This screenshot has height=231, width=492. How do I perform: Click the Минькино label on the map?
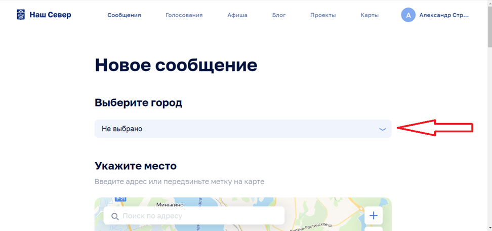tap(170, 205)
